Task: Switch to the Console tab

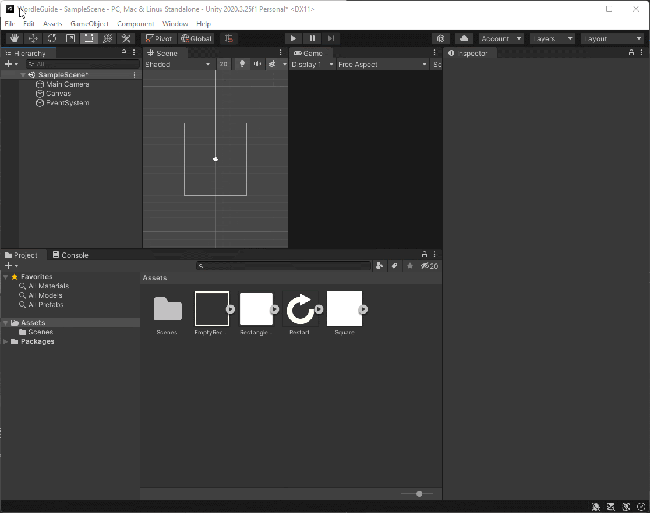Action: click(70, 255)
